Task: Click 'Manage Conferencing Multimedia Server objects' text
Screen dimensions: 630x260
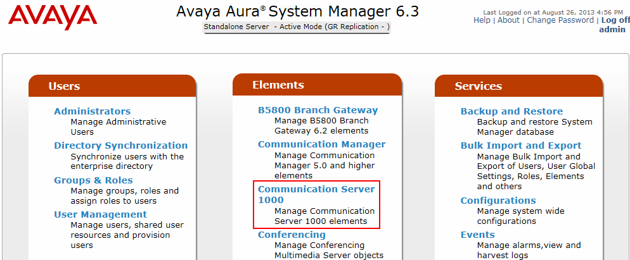Action: 329,251
